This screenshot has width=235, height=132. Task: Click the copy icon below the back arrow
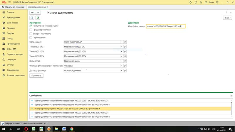coord(32,18)
